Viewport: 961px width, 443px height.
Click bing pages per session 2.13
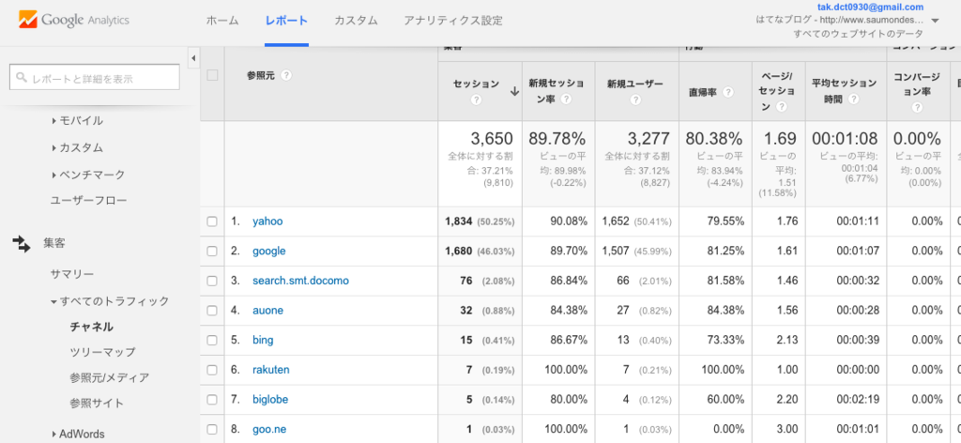(x=787, y=340)
